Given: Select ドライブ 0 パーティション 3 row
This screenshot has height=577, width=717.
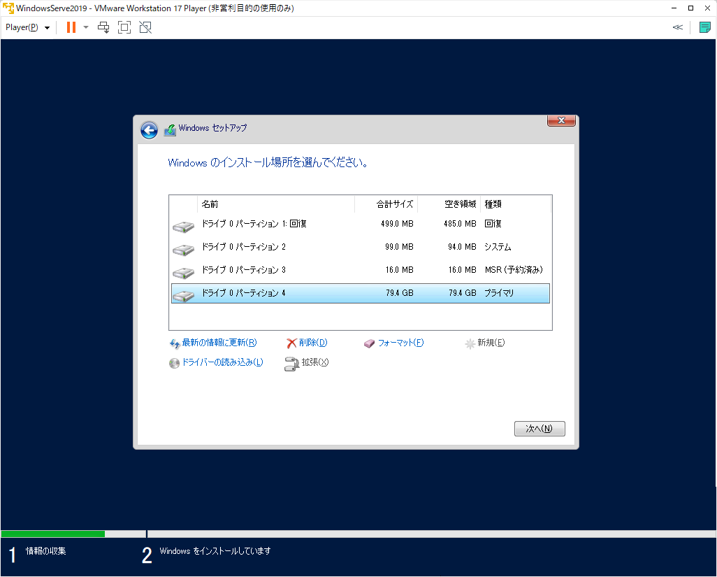Looking at the screenshot, I should [x=361, y=270].
